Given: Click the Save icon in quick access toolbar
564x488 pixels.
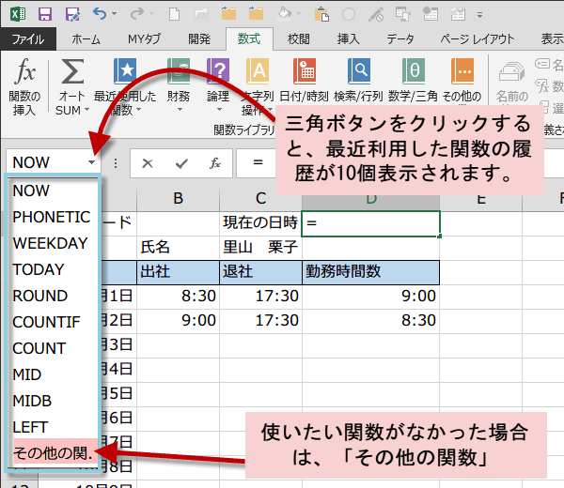Looking at the screenshot, I should 45,13.
